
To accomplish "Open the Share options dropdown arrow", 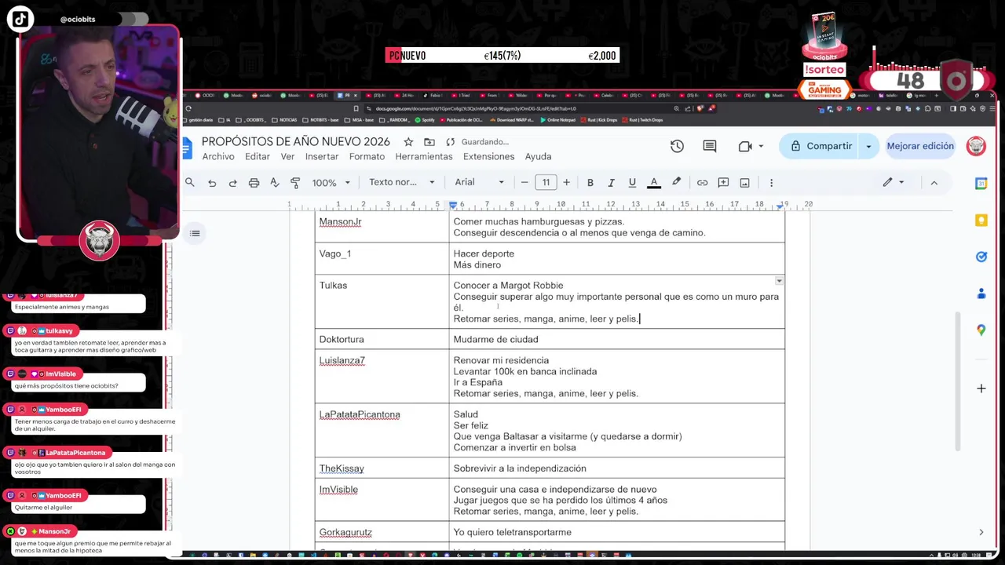I will 868,146.
